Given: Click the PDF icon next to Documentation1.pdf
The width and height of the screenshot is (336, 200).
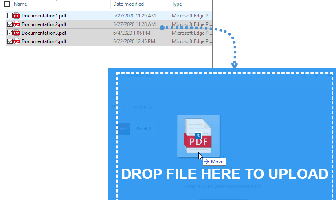Looking at the screenshot, I should [17, 16].
